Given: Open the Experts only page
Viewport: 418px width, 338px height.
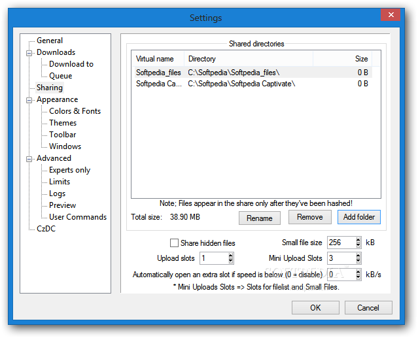Looking at the screenshot, I should pos(69,170).
